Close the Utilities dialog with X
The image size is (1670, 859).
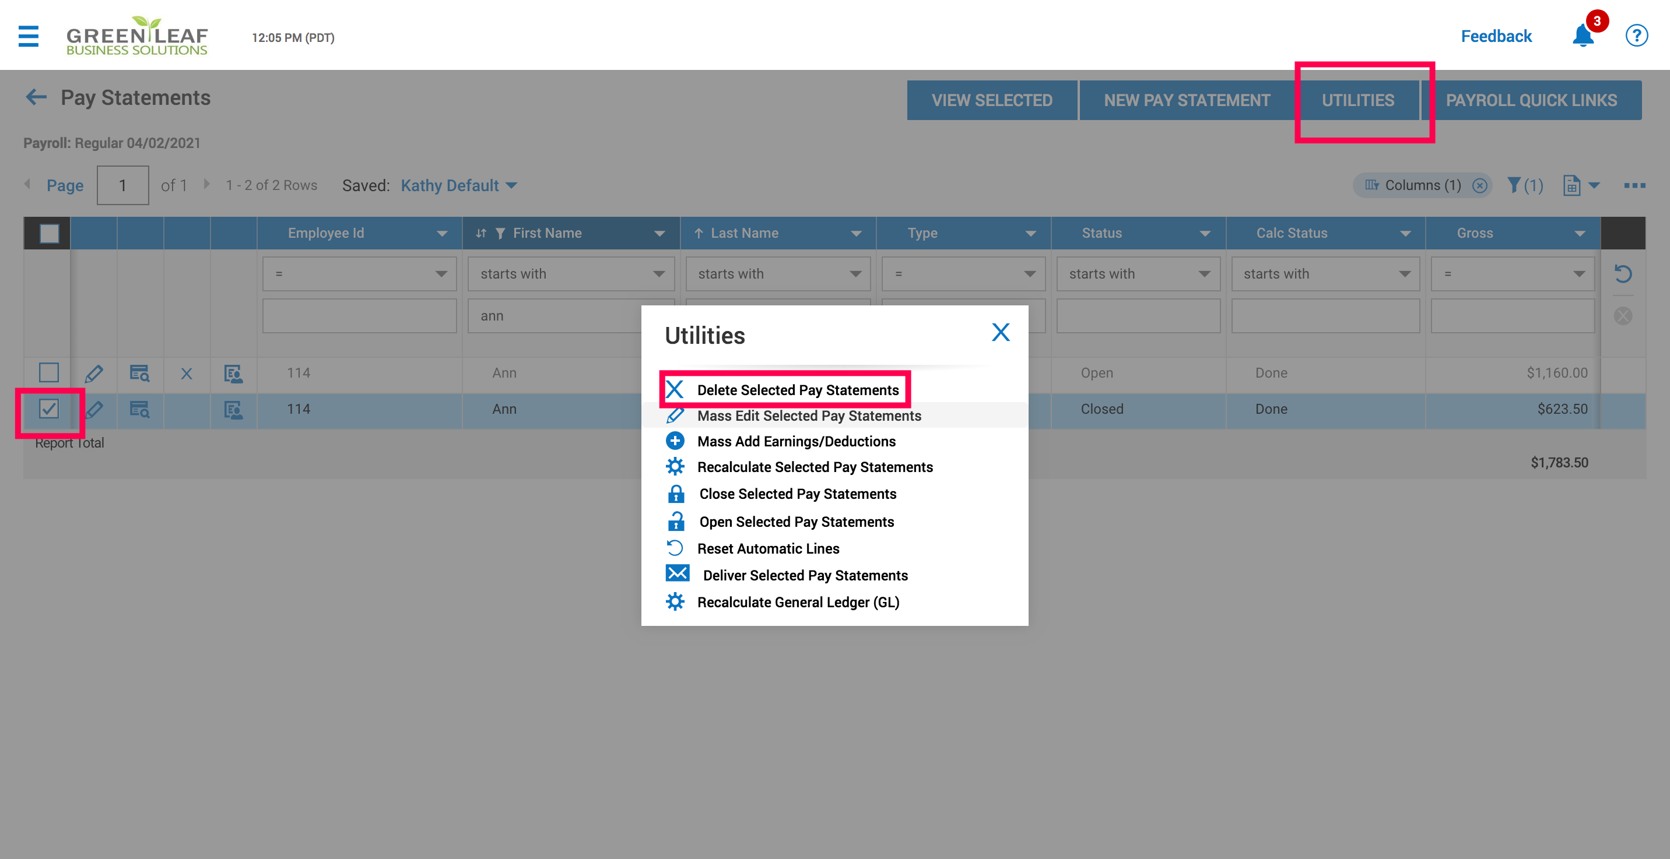tap(1001, 332)
